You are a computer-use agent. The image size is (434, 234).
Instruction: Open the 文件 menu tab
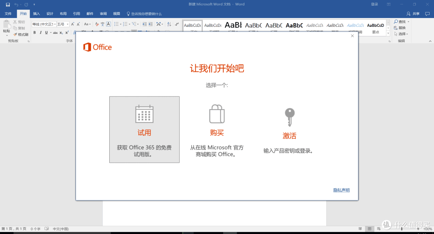click(8, 14)
